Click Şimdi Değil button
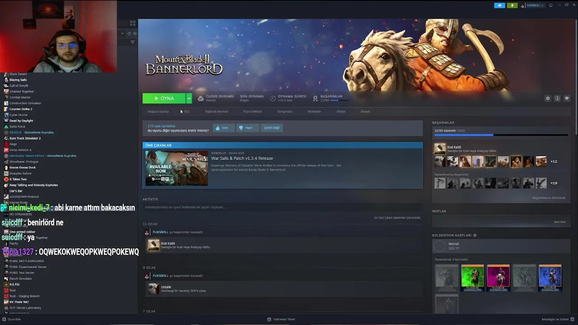This screenshot has height=325, width=578. click(271, 128)
